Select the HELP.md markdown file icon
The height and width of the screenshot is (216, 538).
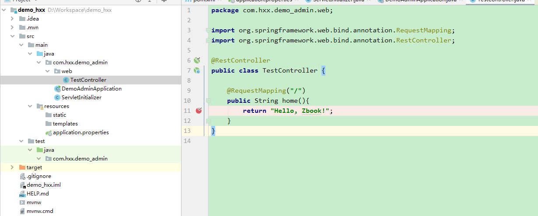[22, 194]
